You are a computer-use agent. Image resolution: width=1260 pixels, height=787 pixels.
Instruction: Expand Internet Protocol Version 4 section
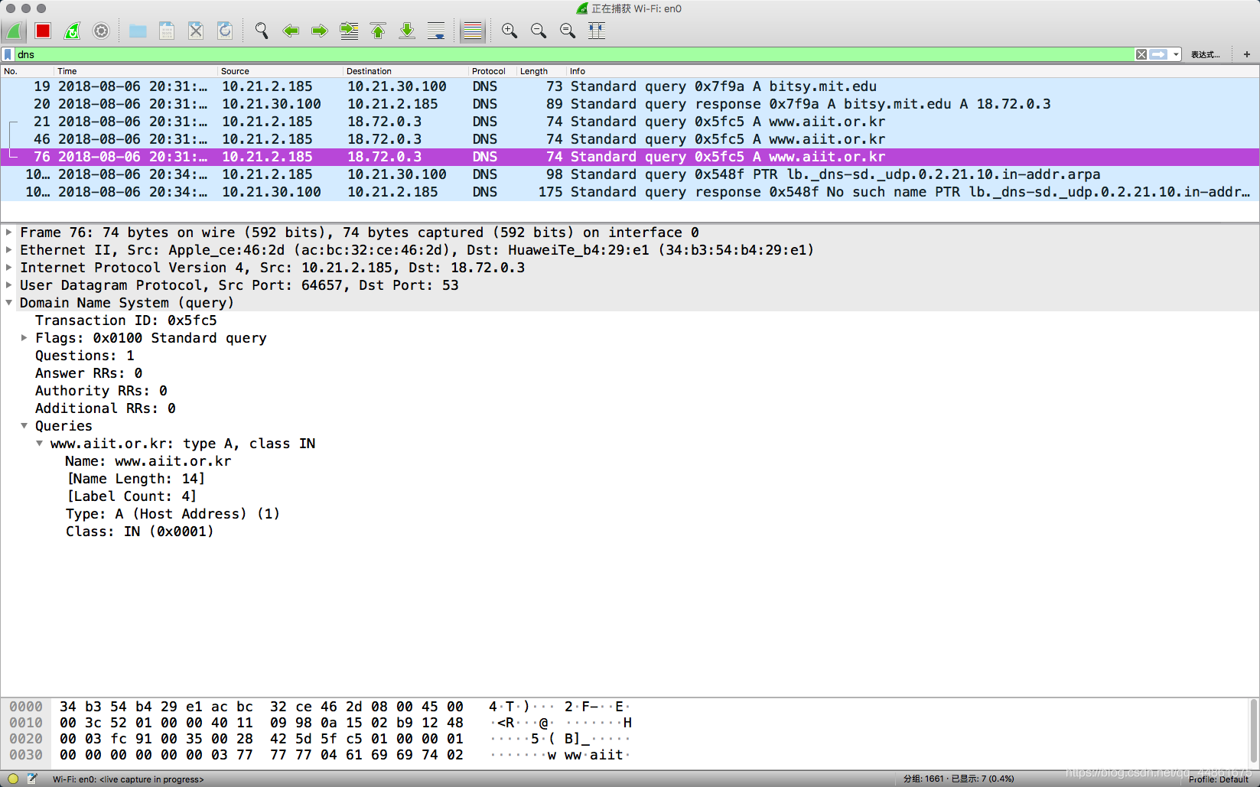click(x=9, y=267)
